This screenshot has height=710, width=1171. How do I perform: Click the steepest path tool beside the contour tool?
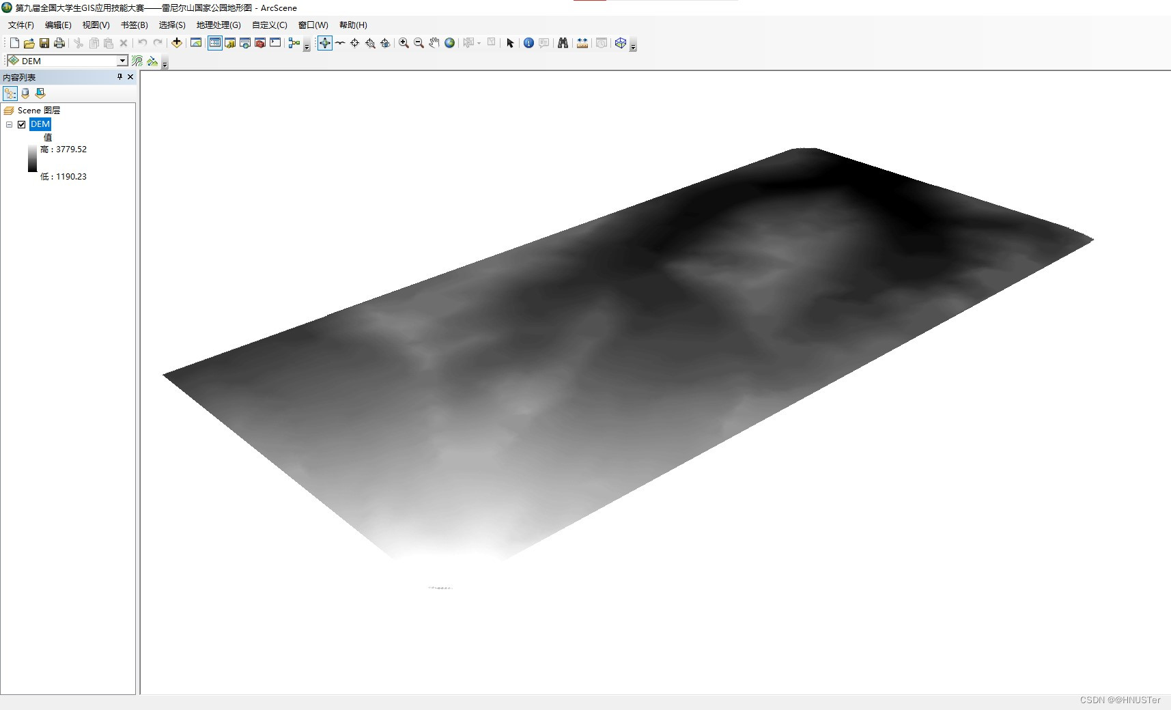[x=152, y=61]
